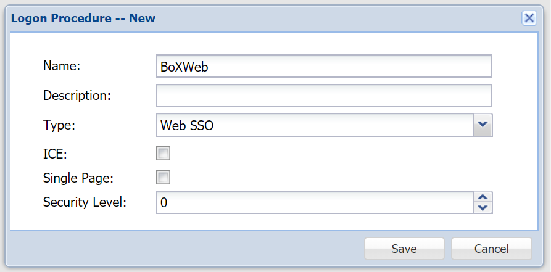Click the "Name:" field label
Image resolution: width=551 pixels, height=272 pixels.
tap(62, 66)
